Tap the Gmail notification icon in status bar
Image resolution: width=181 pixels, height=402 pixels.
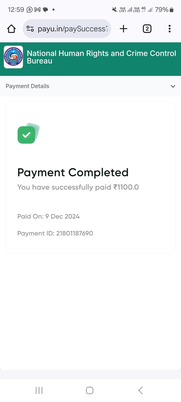pyautogui.click(x=37, y=10)
